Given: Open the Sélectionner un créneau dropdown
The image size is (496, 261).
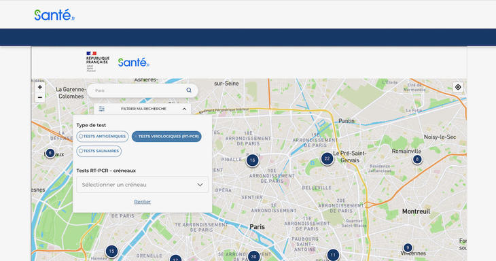Looking at the screenshot, I should point(143,184).
